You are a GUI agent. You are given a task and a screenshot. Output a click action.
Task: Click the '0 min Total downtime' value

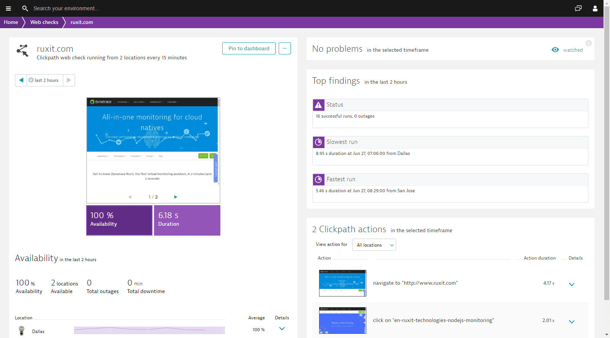(x=146, y=287)
